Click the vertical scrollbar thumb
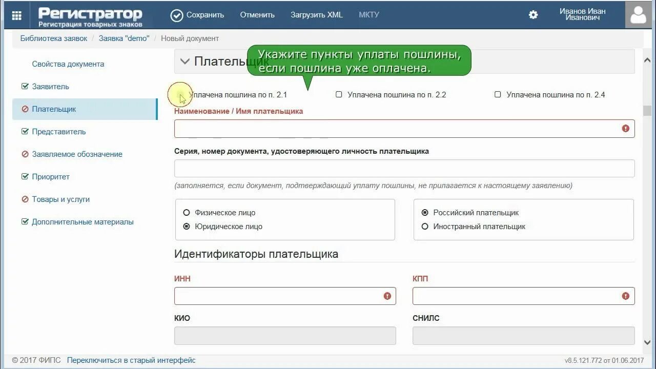The height and width of the screenshot is (369, 656). coord(647,111)
